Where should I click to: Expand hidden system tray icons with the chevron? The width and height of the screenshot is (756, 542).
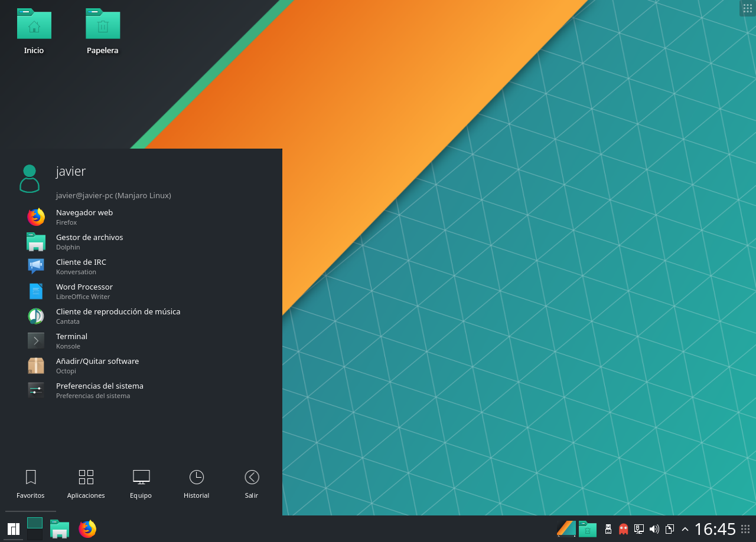click(x=685, y=529)
